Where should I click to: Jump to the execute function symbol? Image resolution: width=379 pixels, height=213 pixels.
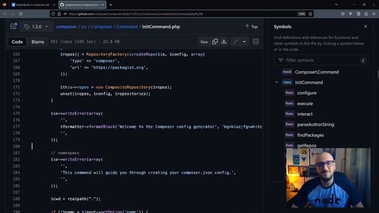coord(305,104)
